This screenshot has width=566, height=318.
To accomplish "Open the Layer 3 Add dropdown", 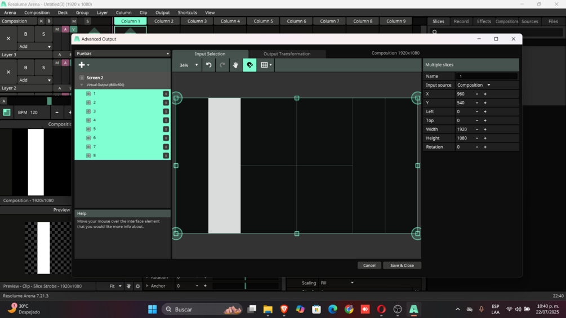I will pos(35,47).
